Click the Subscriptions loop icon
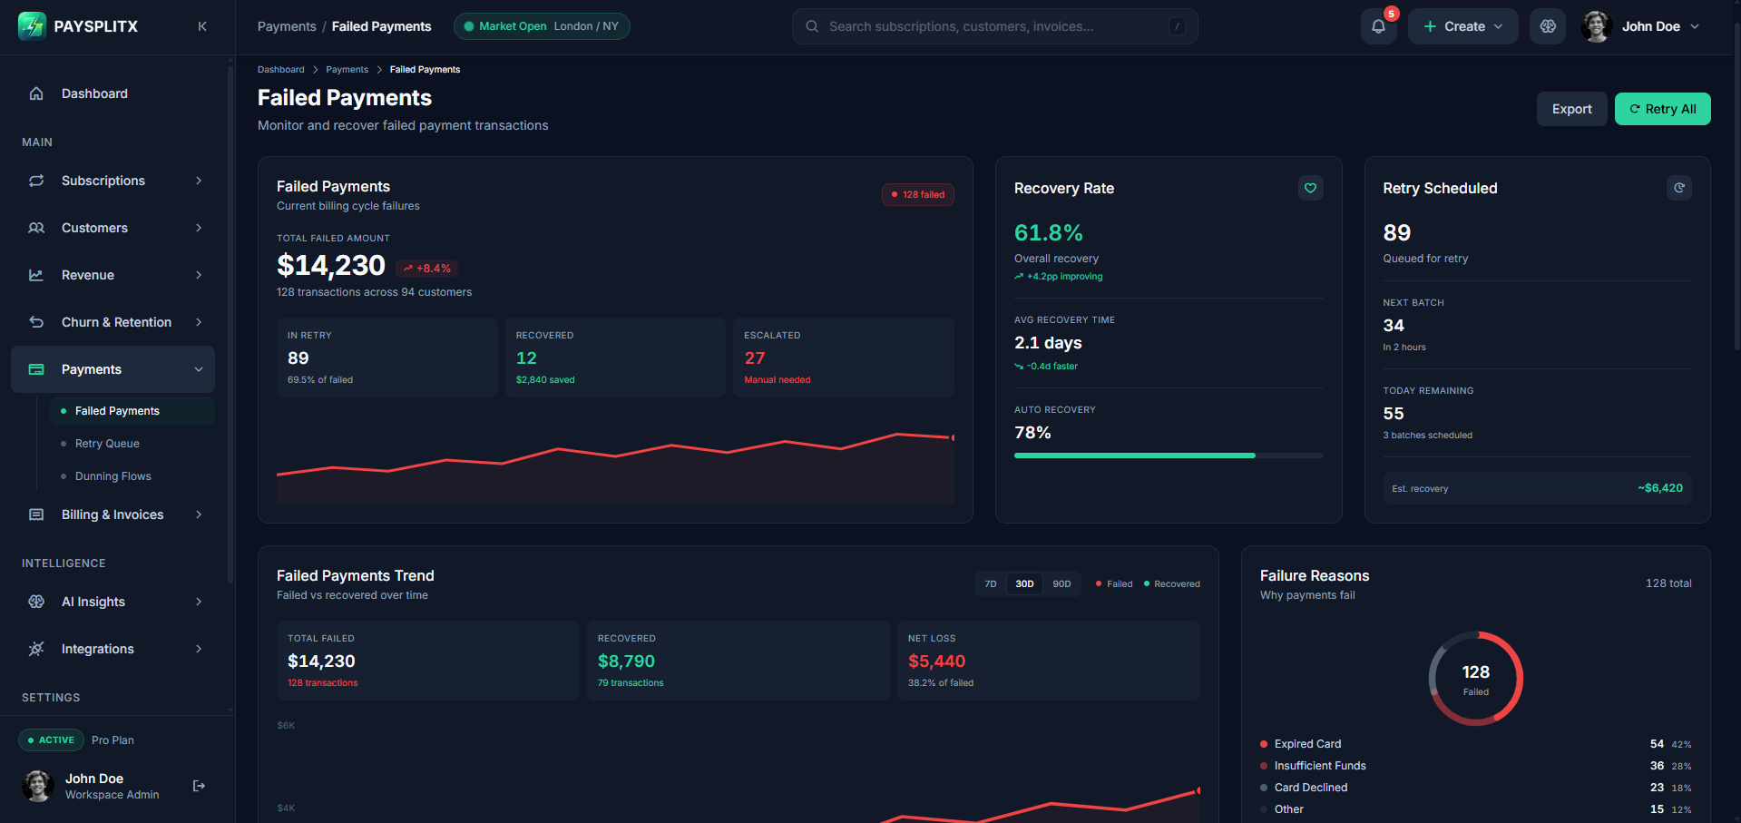Viewport: 1741px width, 823px height. (x=36, y=181)
